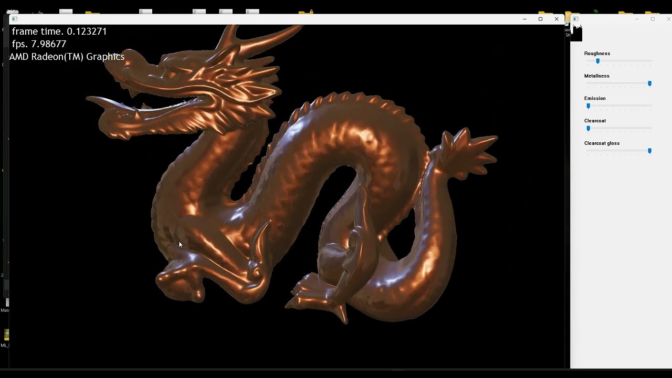Close the dragon render window

pyautogui.click(x=556, y=19)
